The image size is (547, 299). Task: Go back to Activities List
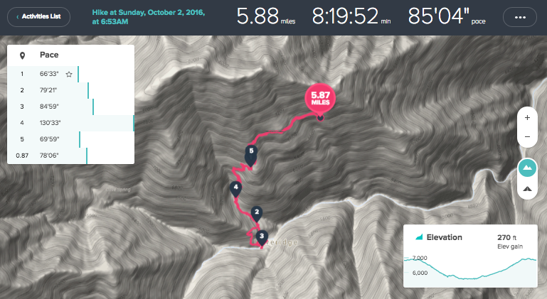(38, 17)
